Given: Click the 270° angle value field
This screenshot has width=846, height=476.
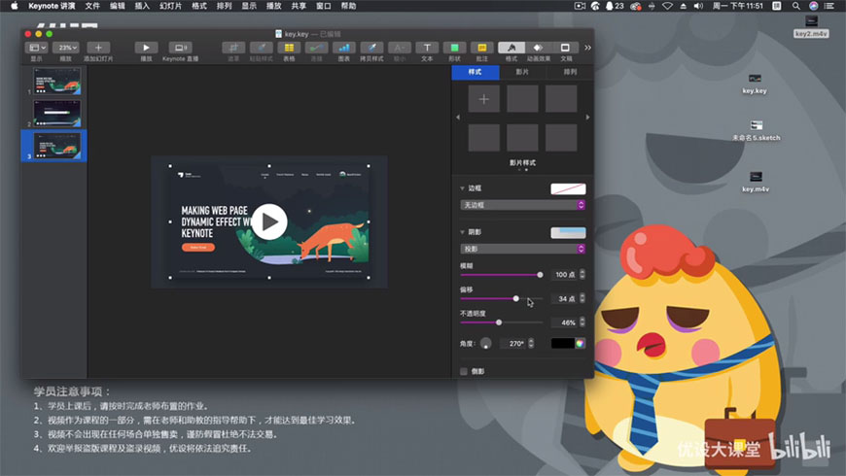Looking at the screenshot, I should pos(513,343).
